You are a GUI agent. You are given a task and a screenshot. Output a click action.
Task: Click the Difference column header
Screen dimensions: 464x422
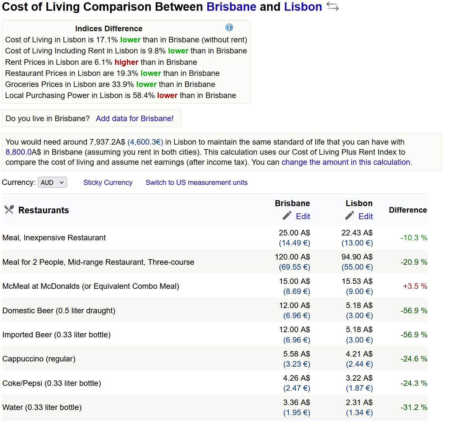408,210
